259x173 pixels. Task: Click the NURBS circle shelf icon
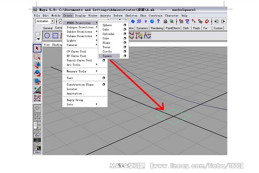(47, 36)
